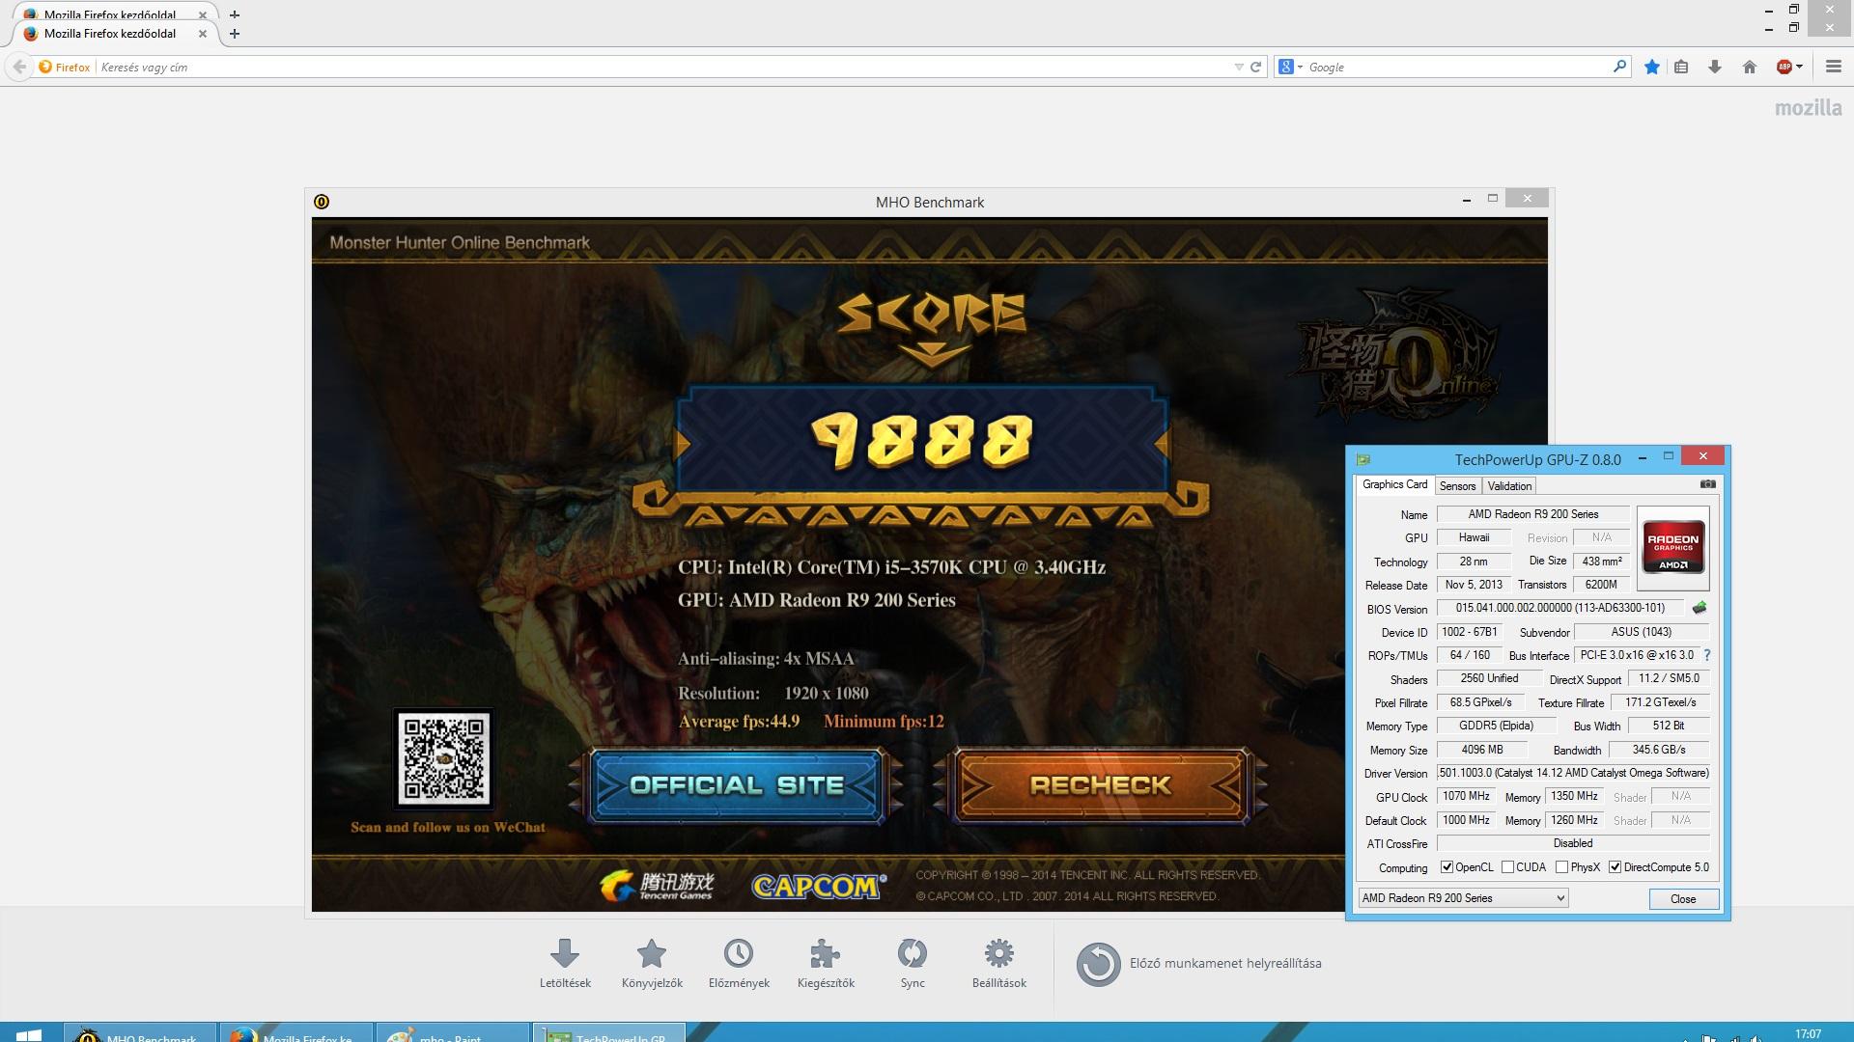Expand the URL bar history dropdown arrow
Viewport: 1854px width, 1042px height.
(x=1238, y=67)
